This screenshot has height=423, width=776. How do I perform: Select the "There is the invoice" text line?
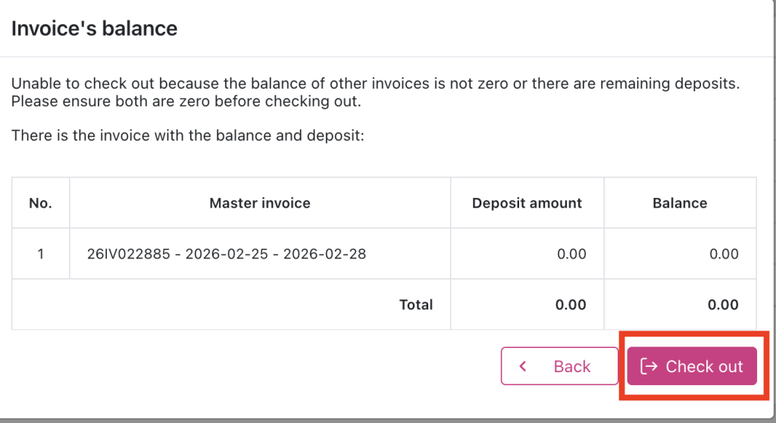[x=189, y=136]
